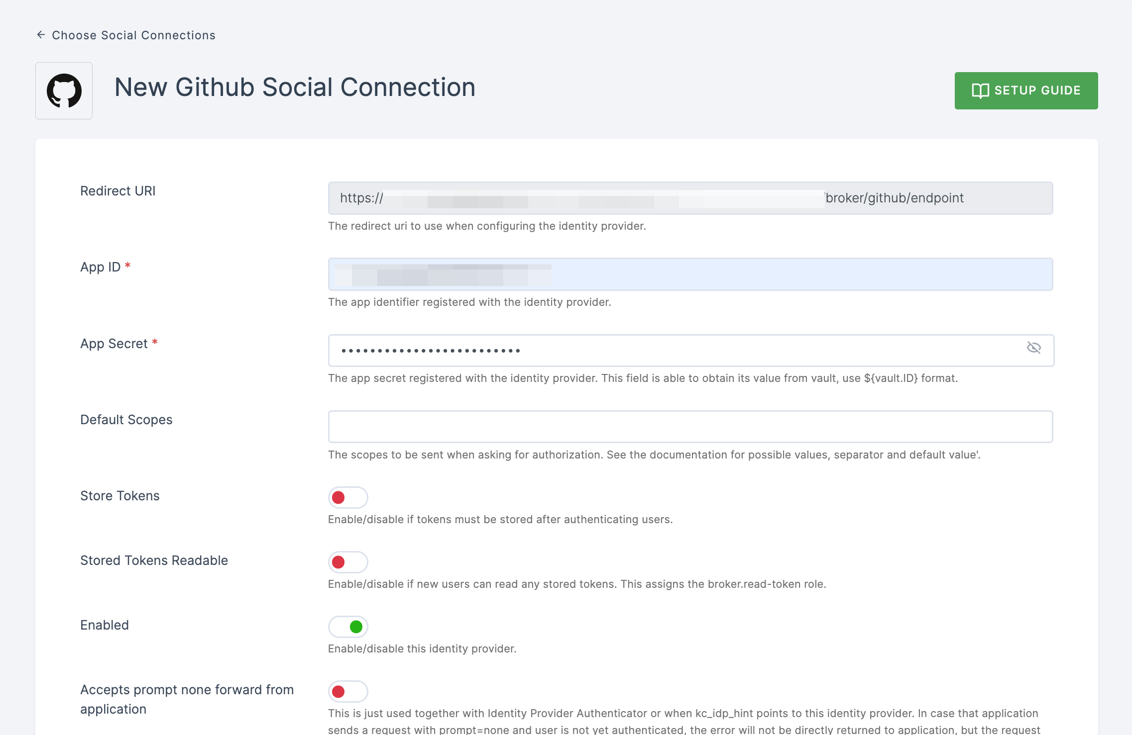Click the Store Tokens label
This screenshot has width=1132, height=735.
(120, 496)
